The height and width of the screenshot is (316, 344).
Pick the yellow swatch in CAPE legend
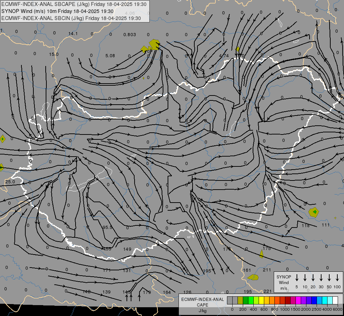(261, 301)
